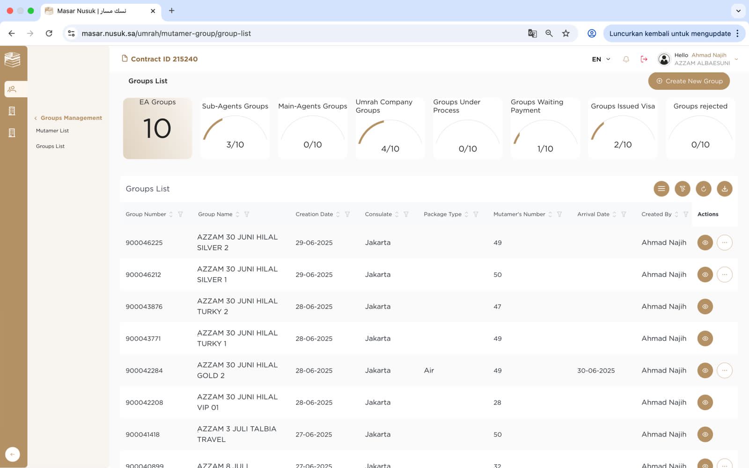View details of group 900046212
Image resolution: width=749 pixels, height=468 pixels.
click(705, 275)
